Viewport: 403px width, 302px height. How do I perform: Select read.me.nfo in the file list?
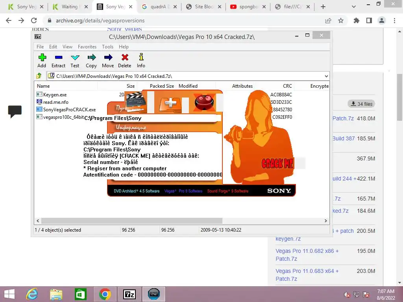(56, 102)
